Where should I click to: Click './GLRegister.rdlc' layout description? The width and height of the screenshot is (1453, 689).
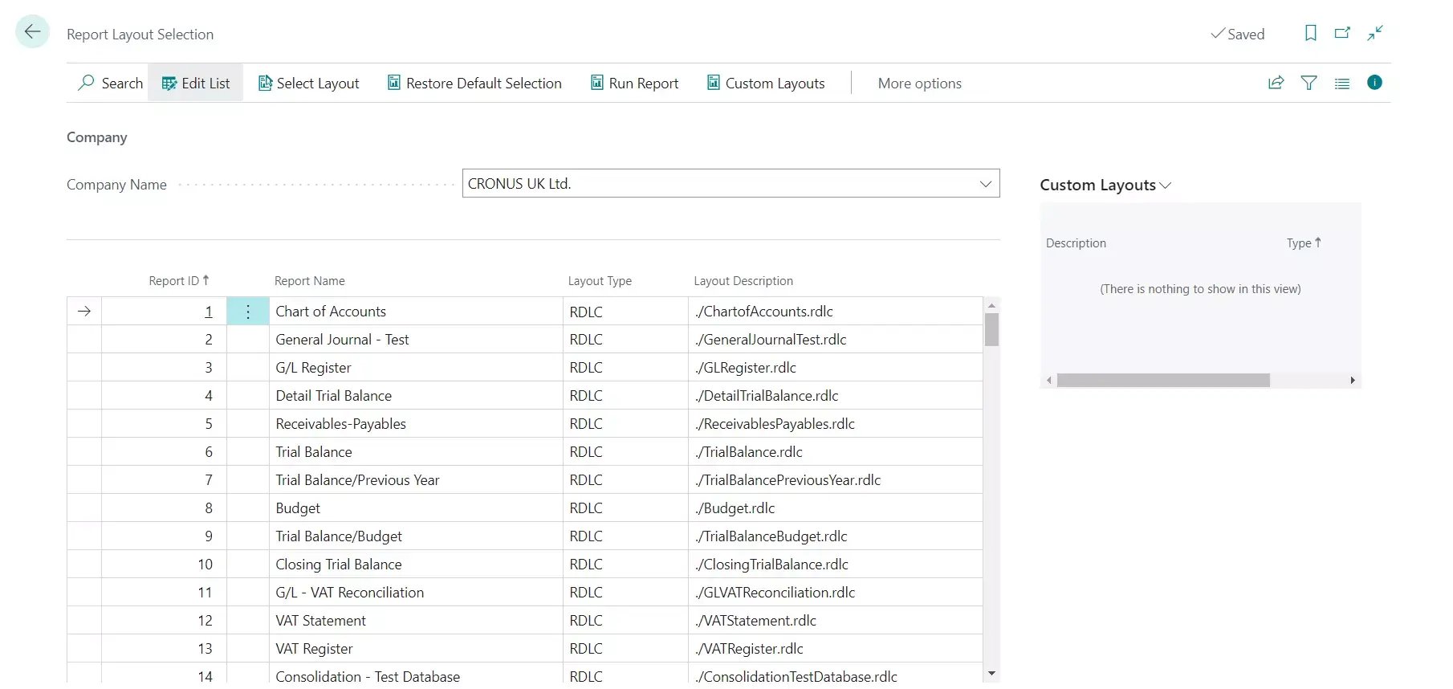[x=835, y=367]
